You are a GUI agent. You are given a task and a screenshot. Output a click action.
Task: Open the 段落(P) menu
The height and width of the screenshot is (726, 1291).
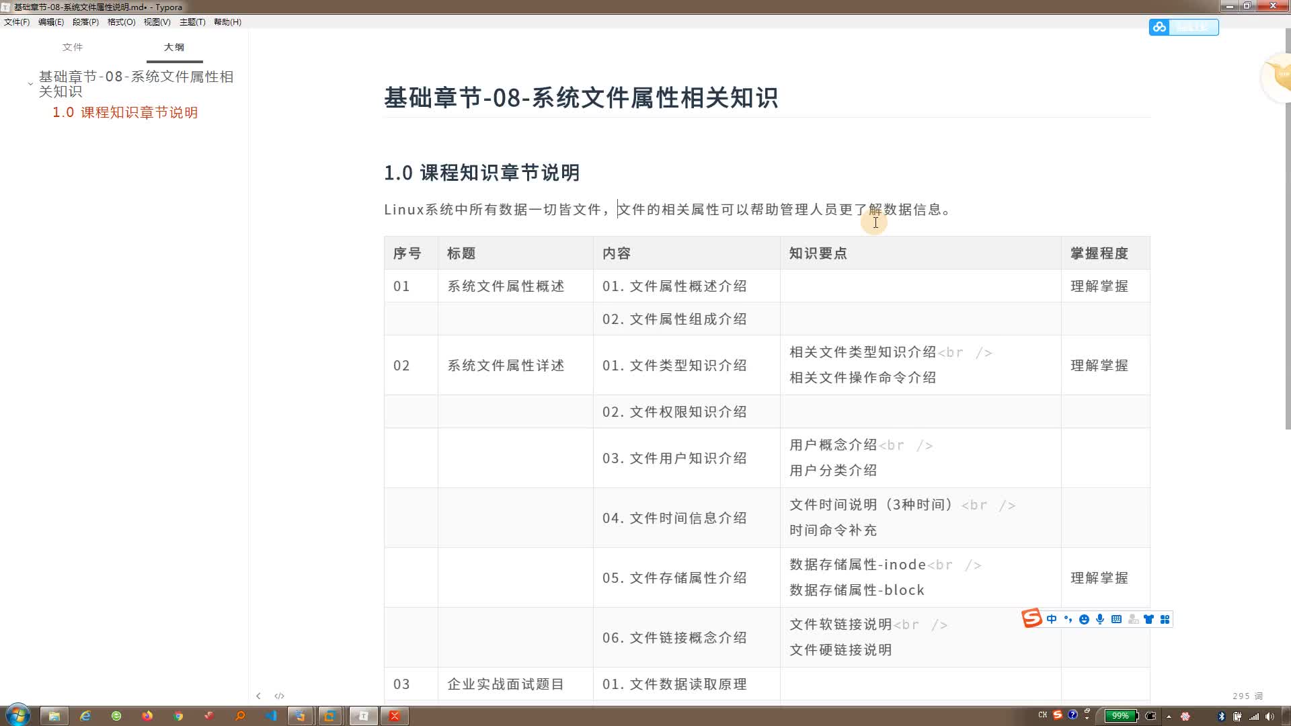(x=85, y=22)
